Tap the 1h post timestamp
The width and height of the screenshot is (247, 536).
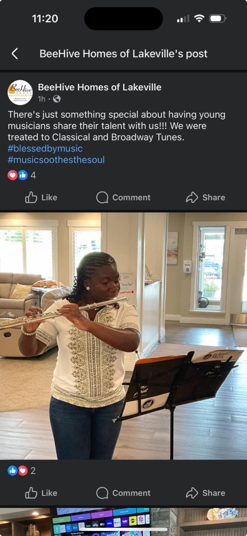pos(41,99)
